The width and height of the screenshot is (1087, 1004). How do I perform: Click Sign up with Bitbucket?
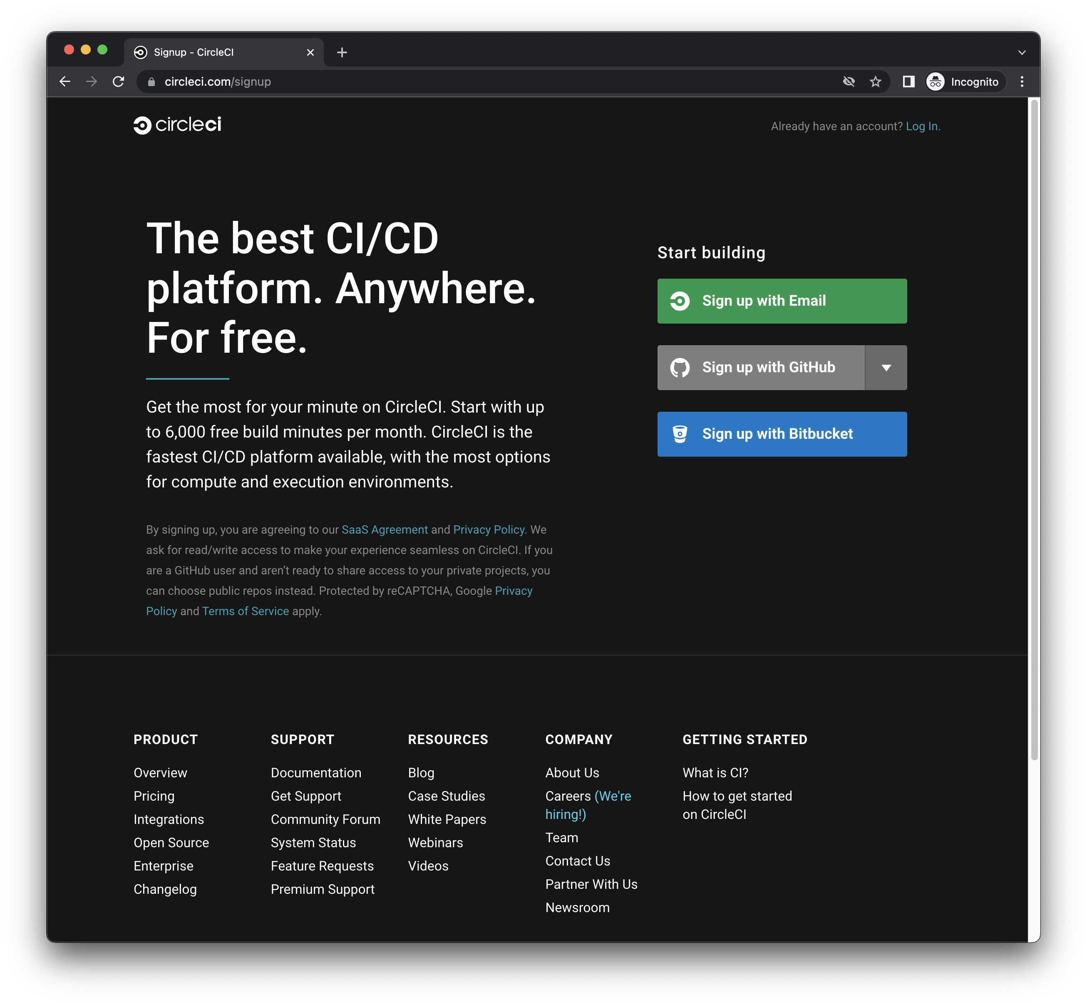(x=781, y=433)
